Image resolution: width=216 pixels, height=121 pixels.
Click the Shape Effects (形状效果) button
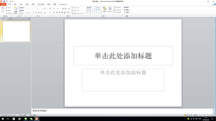coord(118,12)
